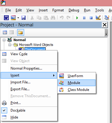Viewport: 112px width, 123px height.
Task: Open the Tools menu
Action: [99, 10]
